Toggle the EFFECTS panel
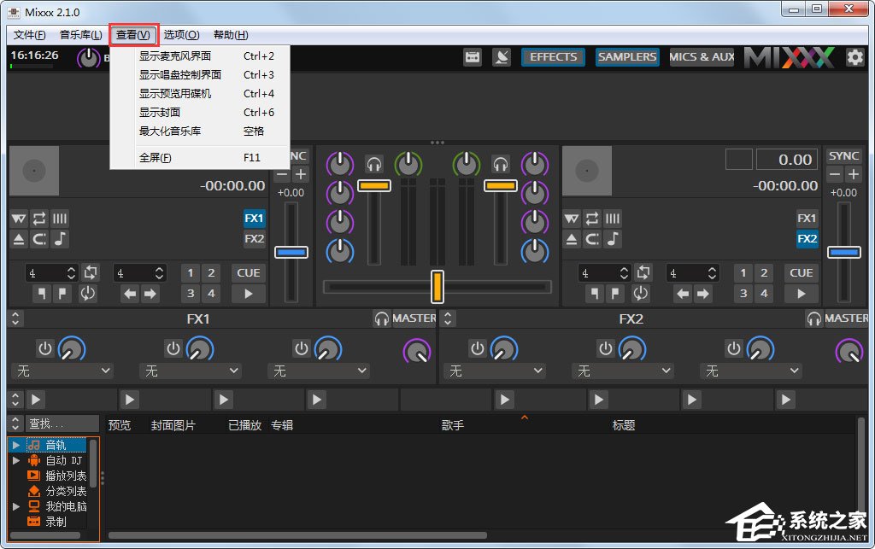875x549 pixels. click(552, 56)
